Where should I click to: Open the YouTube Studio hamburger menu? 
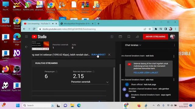pos(27,37)
